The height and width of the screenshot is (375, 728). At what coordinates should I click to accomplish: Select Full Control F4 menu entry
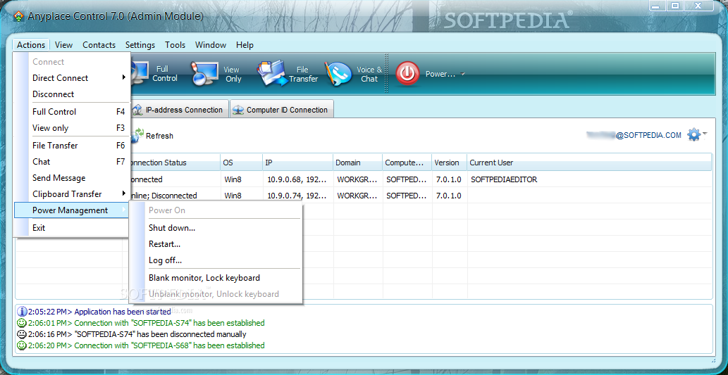[x=71, y=112]
